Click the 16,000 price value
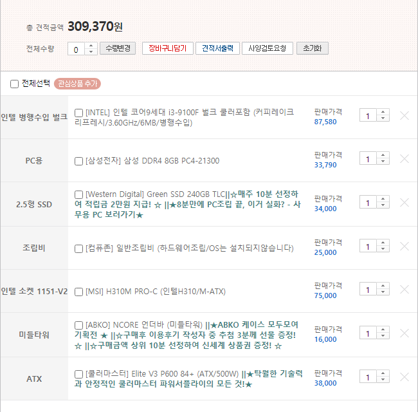 coord(325,340)
